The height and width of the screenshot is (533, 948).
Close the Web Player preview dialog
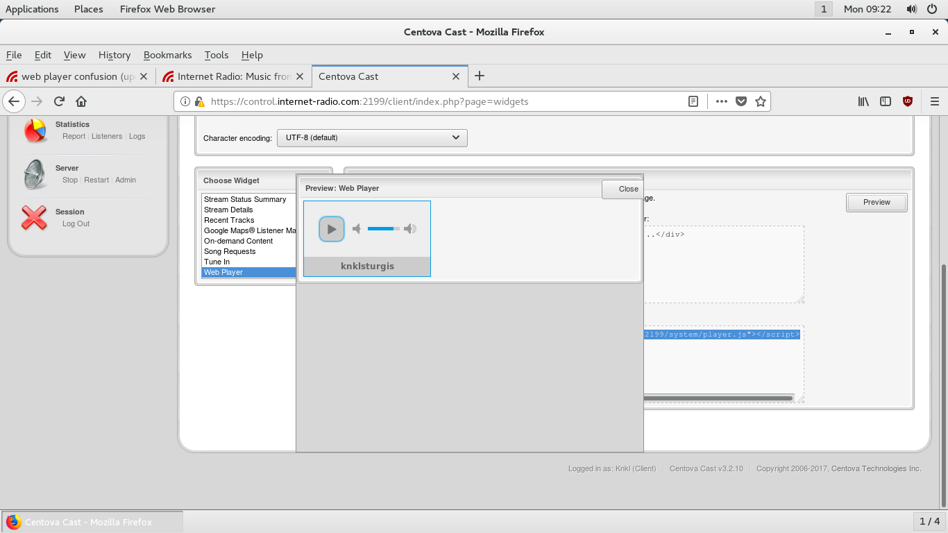623,189
